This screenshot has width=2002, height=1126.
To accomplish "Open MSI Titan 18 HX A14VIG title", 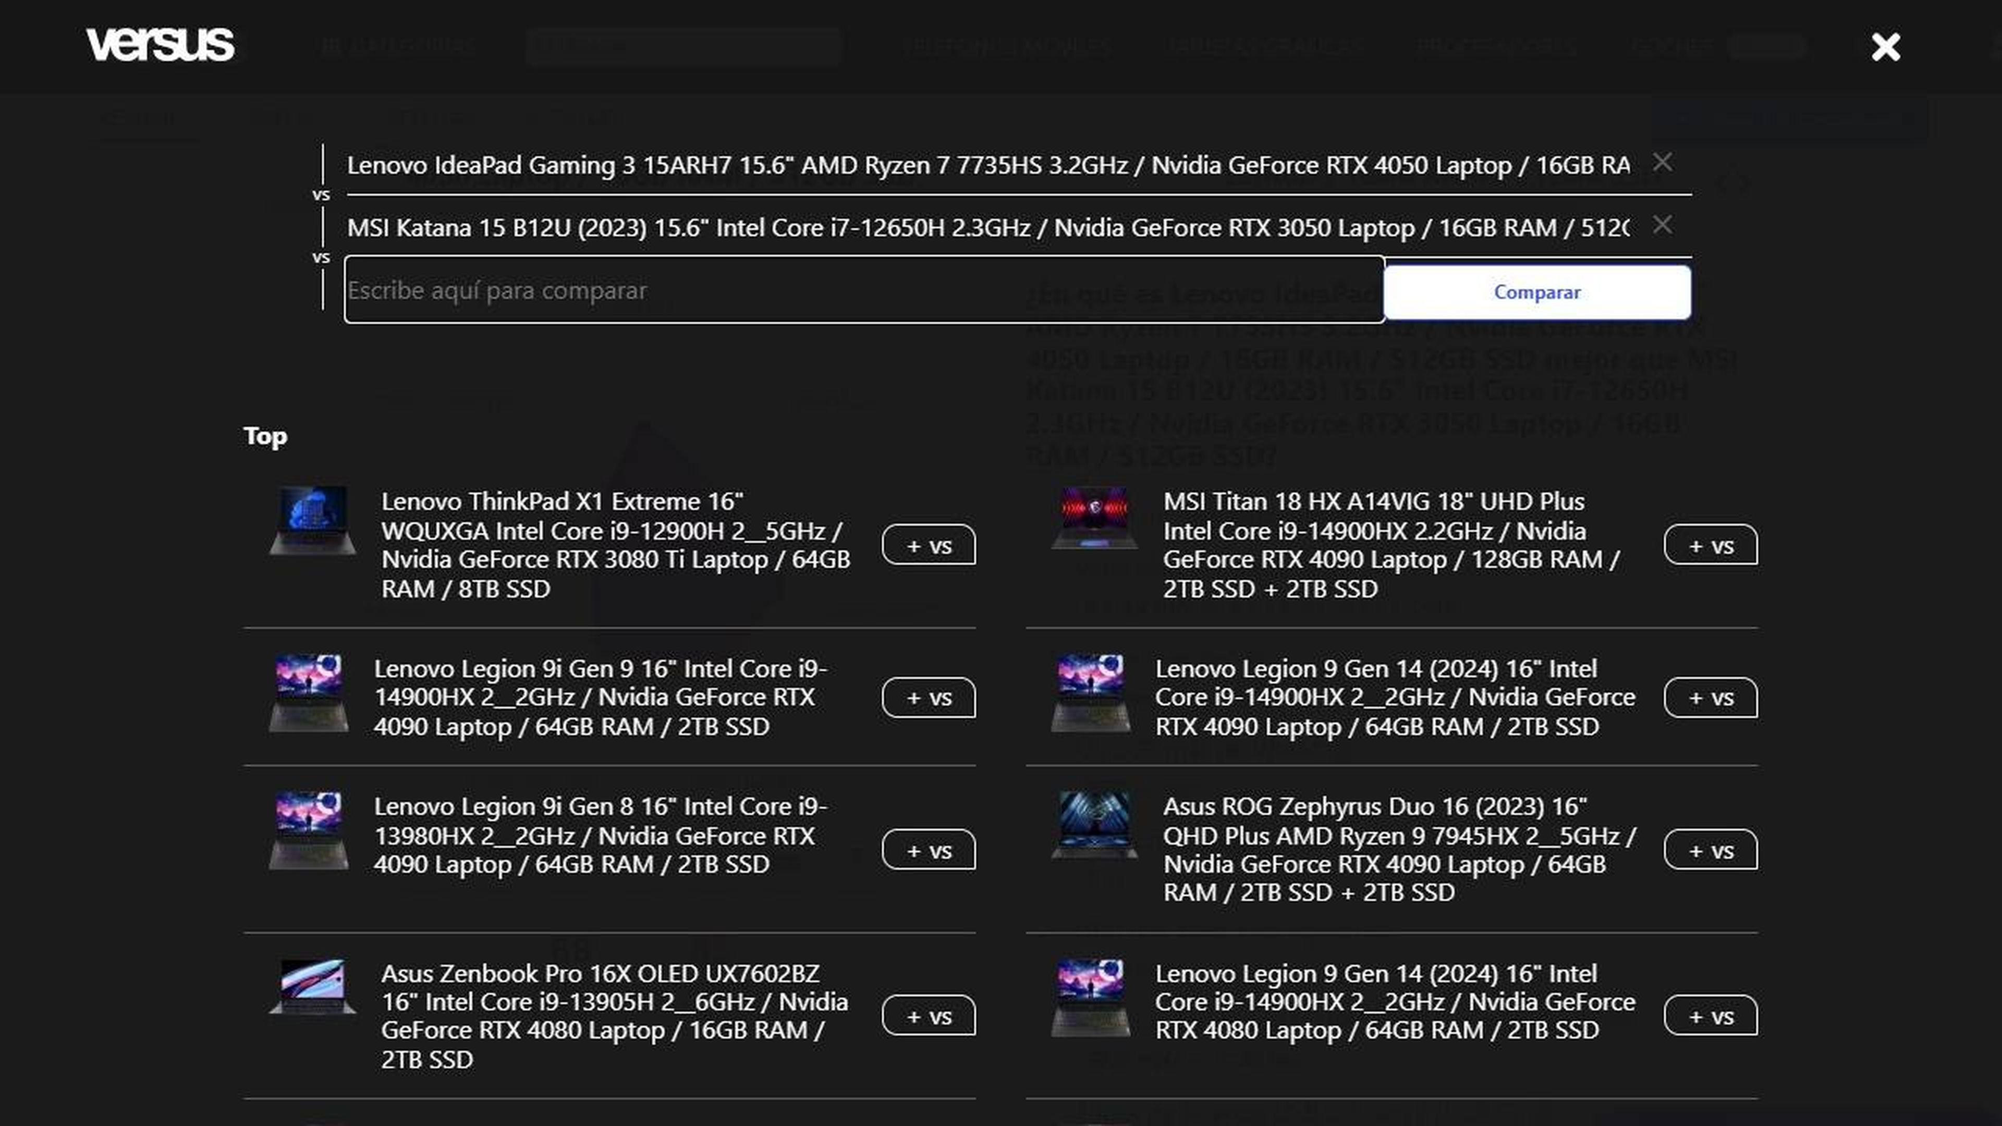I will (1393, 545).
